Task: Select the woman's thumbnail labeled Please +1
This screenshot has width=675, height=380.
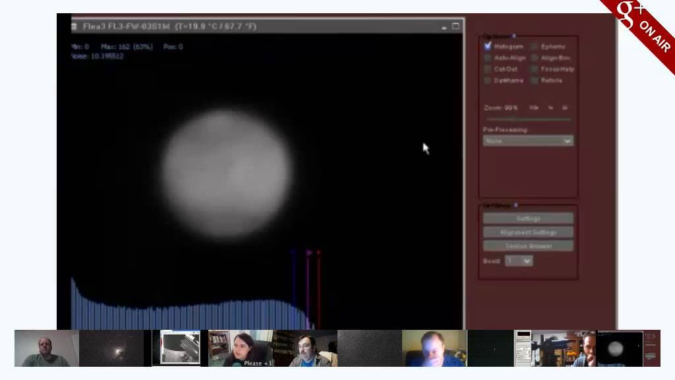Action: click(x=240, y=348)
